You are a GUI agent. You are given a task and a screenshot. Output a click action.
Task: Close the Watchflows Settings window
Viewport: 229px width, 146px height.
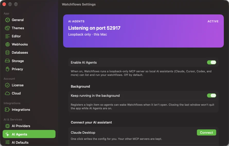click(4, 4)
